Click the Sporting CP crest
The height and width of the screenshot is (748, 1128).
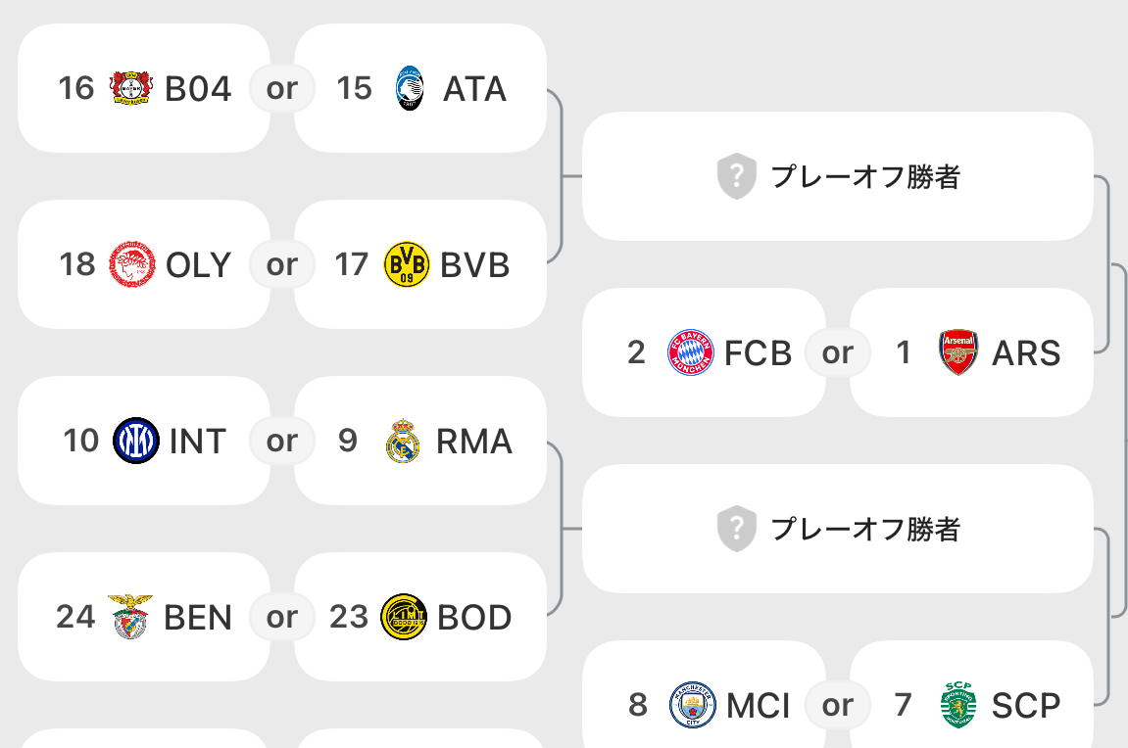click(x=958, y=705)
